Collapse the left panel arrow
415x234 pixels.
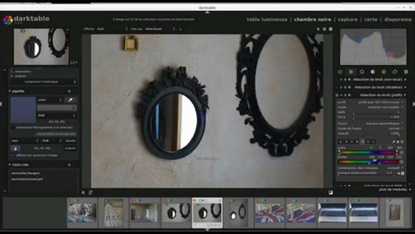tap(1, 104)
